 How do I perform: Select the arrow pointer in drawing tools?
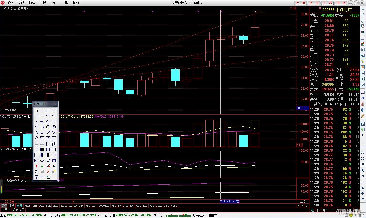tap(36, 110)
